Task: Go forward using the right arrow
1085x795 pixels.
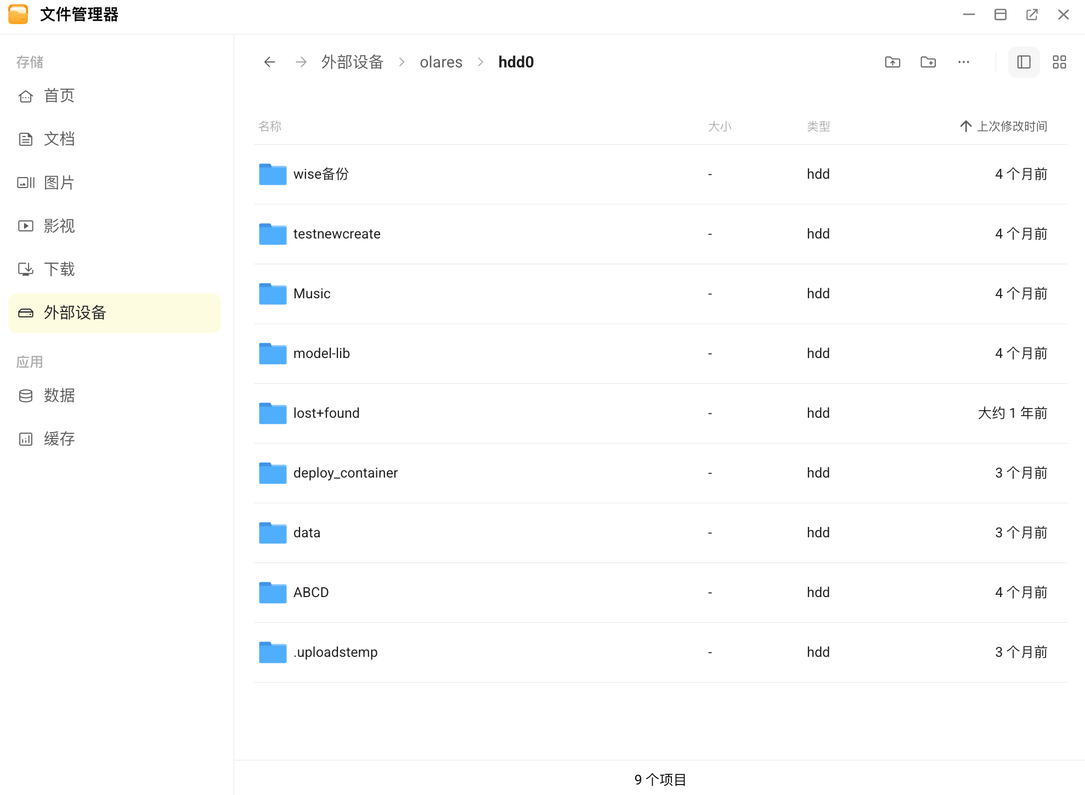Action: click(x=301, y=62)
